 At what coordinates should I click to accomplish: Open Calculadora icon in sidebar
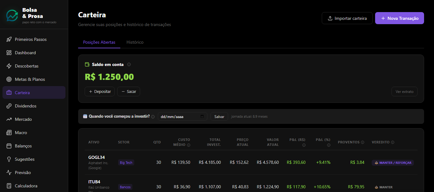[9, 186]
